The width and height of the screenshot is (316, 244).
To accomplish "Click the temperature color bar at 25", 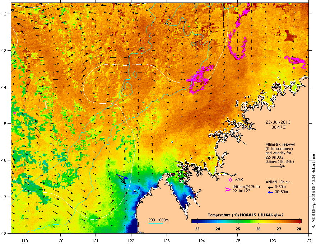I will [x=238, y=221].
